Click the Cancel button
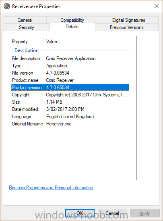Image resolution: width=163 pixels, height=221 pixels. [x=112, y=213]
